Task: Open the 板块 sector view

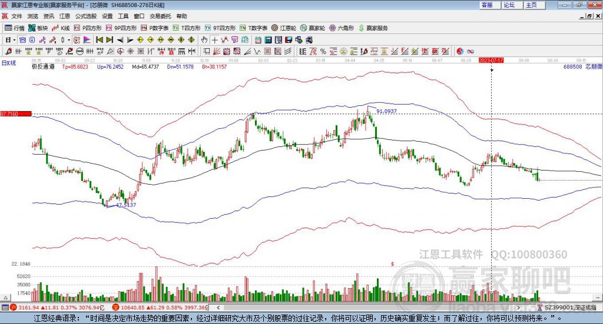Action: click(x=38, y=28)
